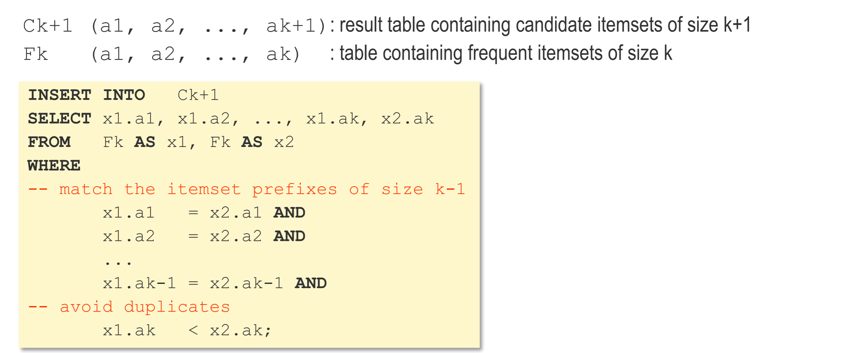Click the lone ellipsis line in WHERE clause
The image size is (856, 353).
pyautogui.click(x=118, y=262)
